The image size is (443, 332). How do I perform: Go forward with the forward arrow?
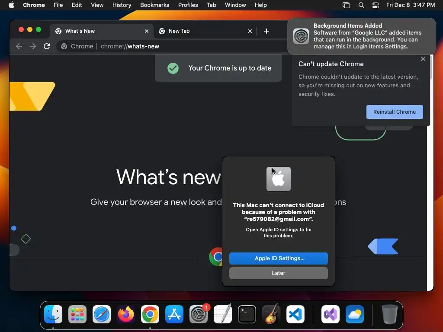33,46
